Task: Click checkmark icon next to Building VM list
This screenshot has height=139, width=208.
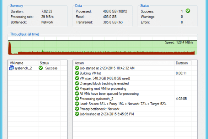Action: coord(77,73)
